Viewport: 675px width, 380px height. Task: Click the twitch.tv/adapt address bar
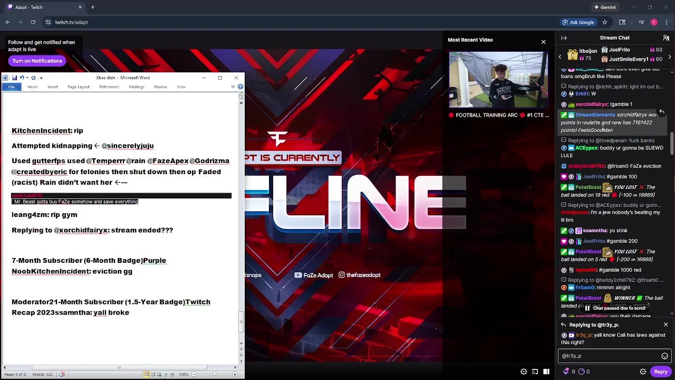pos(71,22)
